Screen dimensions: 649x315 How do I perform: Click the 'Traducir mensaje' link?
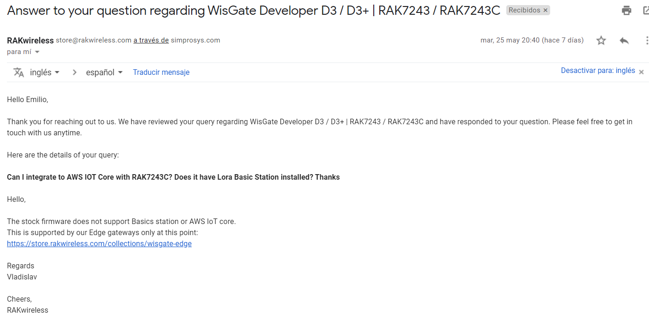click(x=161, y=73)
